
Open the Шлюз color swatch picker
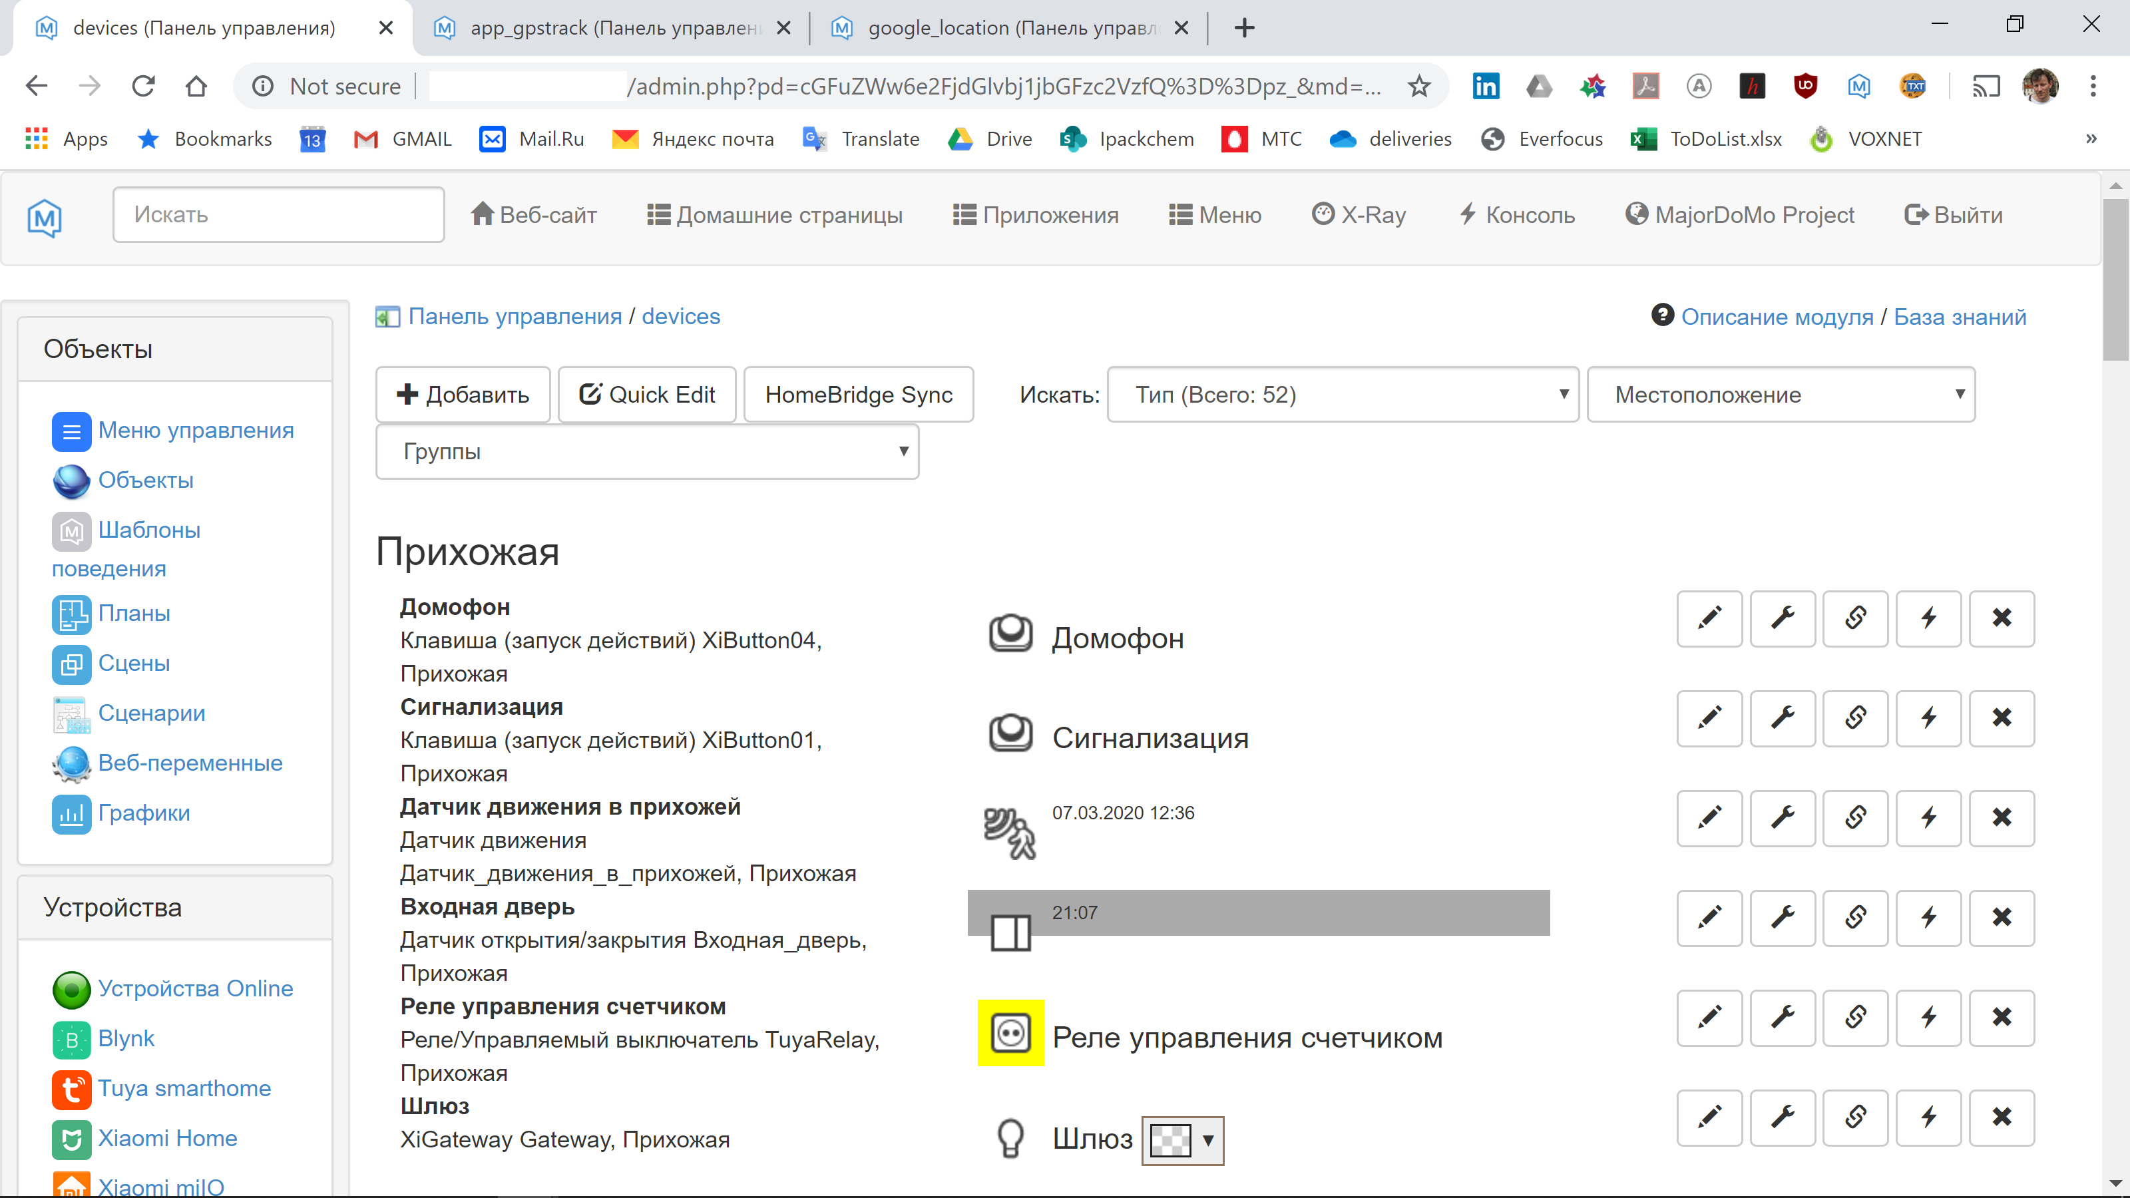tap(1182, 1141)
